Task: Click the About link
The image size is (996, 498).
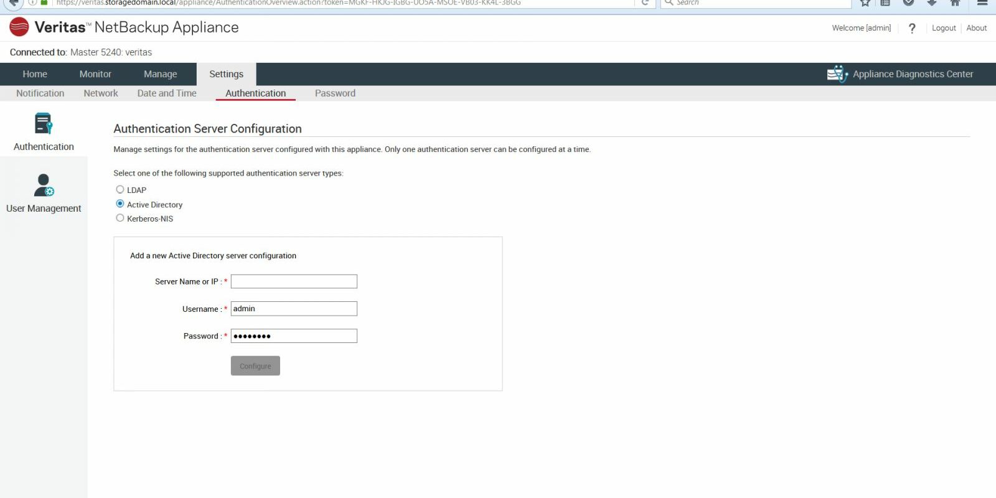Action: [977, 28]
